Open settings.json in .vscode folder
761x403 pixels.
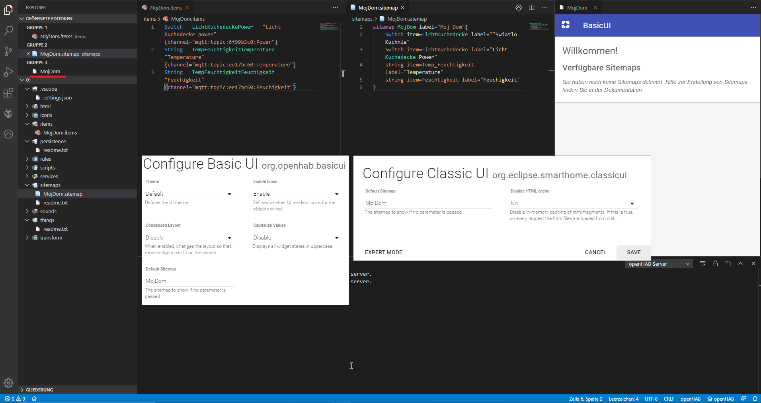point(78,97)
